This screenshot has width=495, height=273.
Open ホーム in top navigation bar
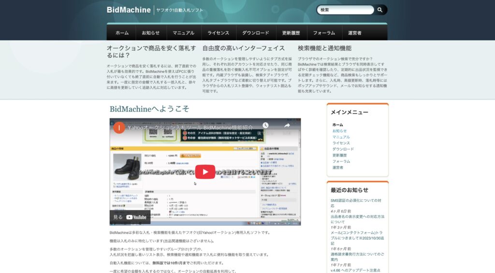122,33
